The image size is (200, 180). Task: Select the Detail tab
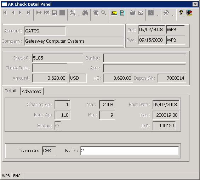pyautogui.click(x=11, y=91)
